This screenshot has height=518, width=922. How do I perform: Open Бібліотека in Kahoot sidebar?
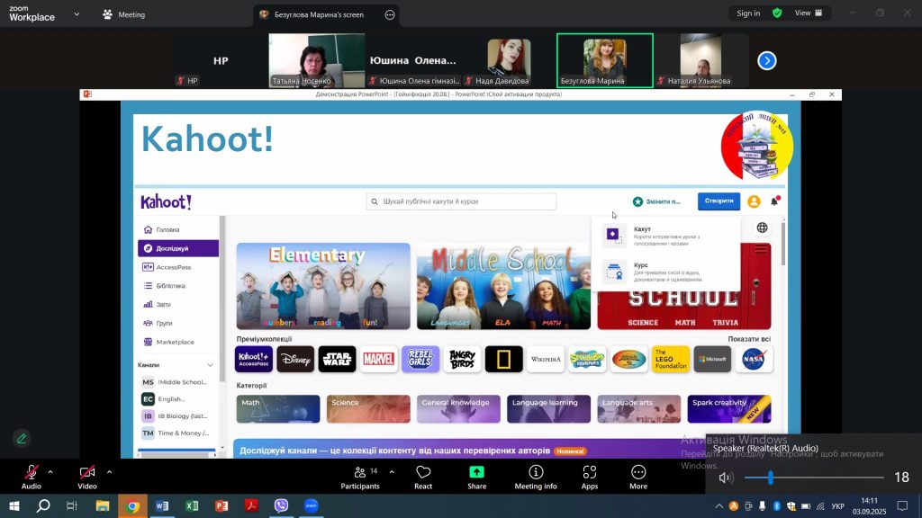click(x=178, y=286)
